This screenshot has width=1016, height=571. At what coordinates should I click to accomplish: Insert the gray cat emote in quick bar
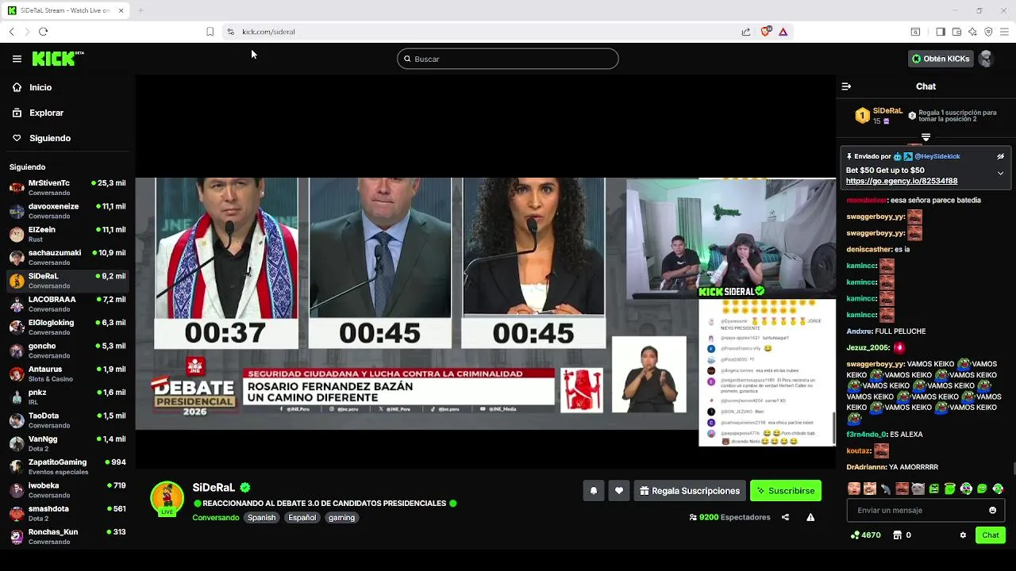tap(918, 489)
